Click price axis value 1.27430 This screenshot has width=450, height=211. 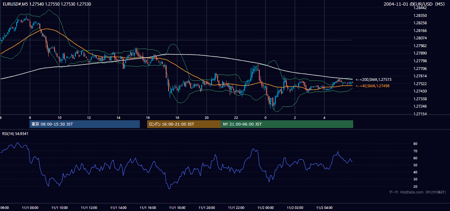(420, 91)
